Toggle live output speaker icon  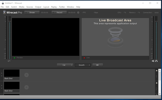[153, 61]
